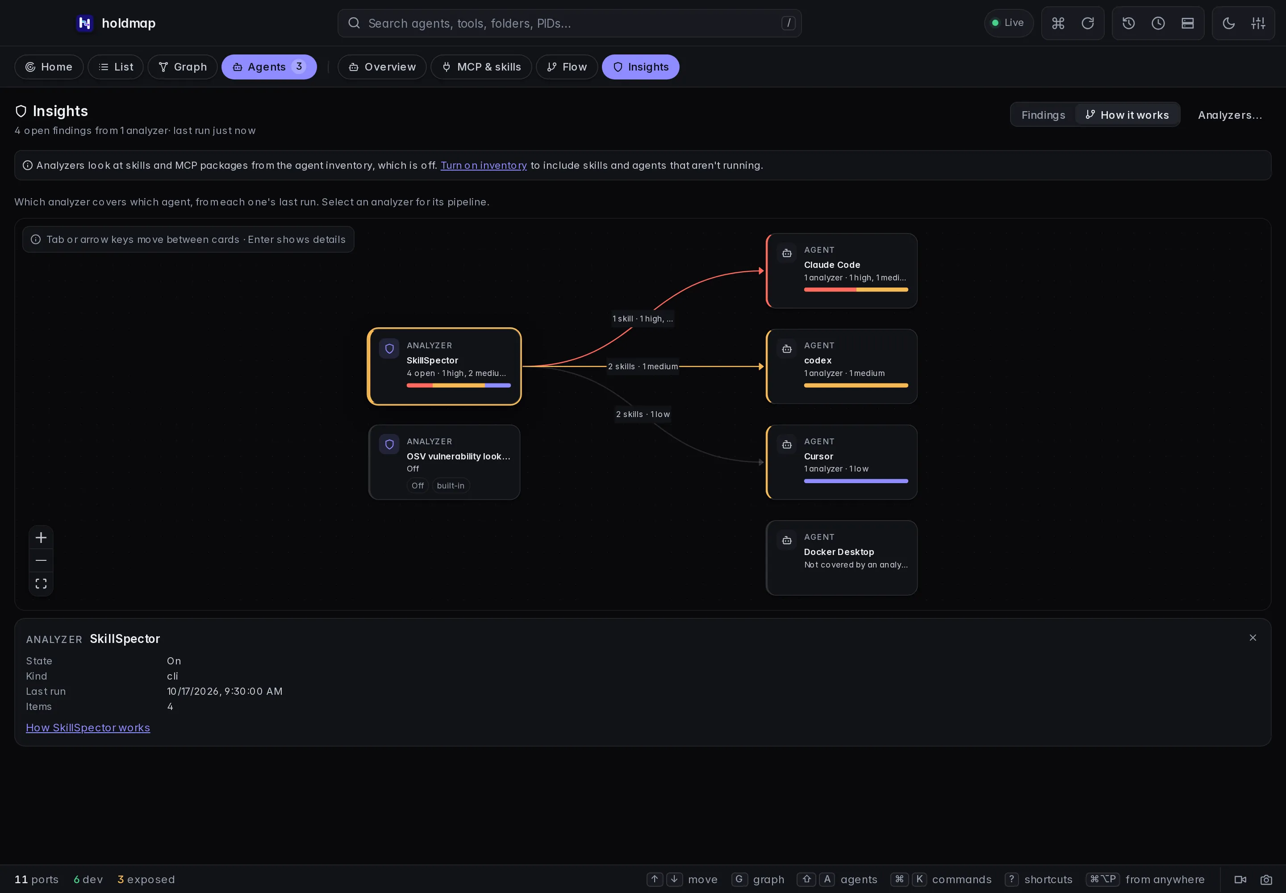Click the camera screenshot icon in status bar
The image size is (1286, 893).
(1266, 880)
